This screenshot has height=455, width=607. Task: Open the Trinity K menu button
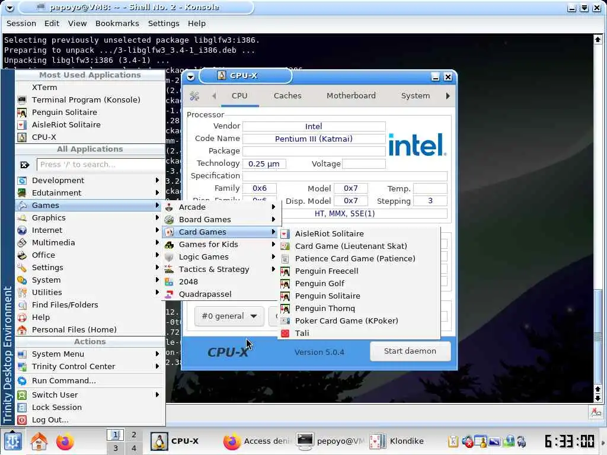point(12,441)
